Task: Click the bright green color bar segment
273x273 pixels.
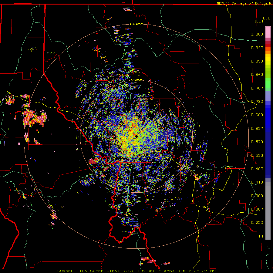Action: [268, 83]
